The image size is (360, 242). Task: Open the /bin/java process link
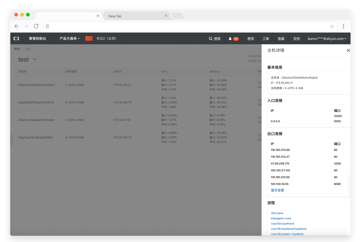tap(277, 213)
